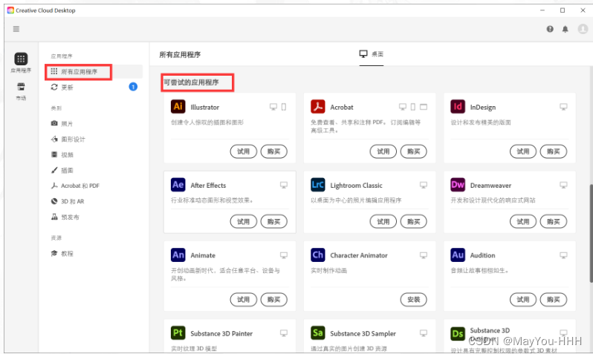Click the Illustrator app icon

click(x=178, y=107)
